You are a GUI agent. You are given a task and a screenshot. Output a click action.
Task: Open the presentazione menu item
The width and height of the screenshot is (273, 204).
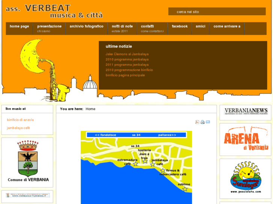click(49, 28)
